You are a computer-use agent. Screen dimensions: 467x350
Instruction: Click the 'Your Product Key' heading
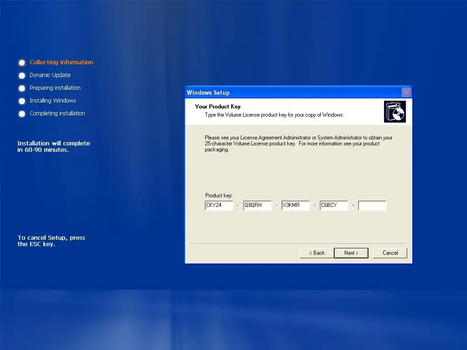(218, 107)
